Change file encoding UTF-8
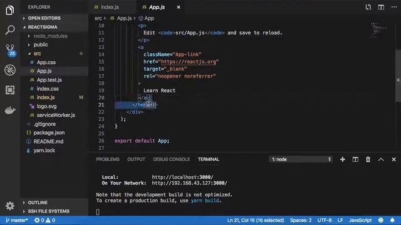Image resolution: width=401 pixels, height=225 pixels. 325,220
